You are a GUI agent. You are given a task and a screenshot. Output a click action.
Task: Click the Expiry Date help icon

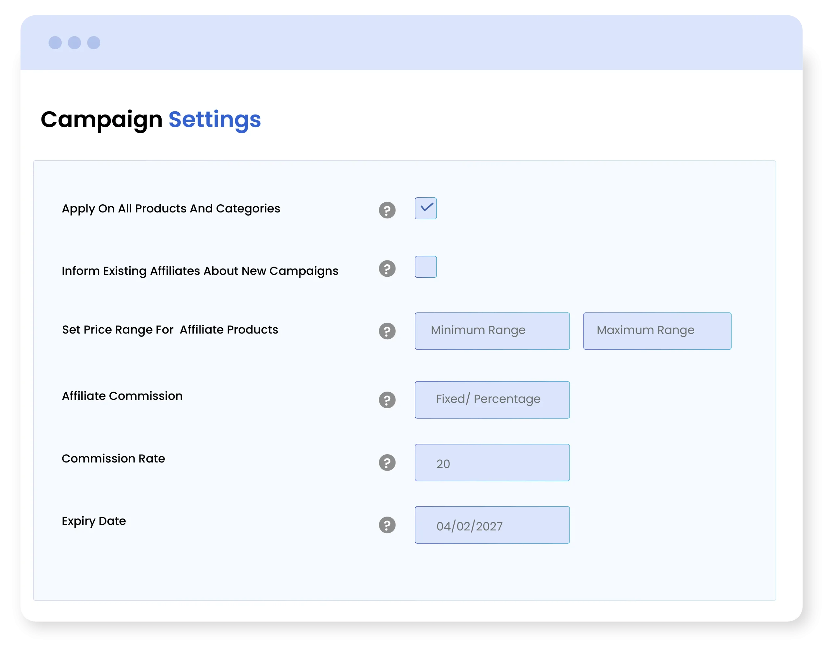[x=387, y=525]
